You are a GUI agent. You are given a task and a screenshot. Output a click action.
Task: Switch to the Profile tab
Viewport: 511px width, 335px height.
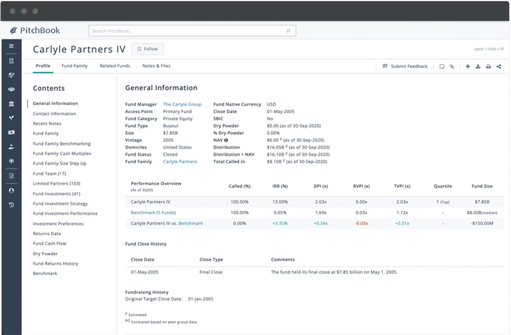point(43,66)
